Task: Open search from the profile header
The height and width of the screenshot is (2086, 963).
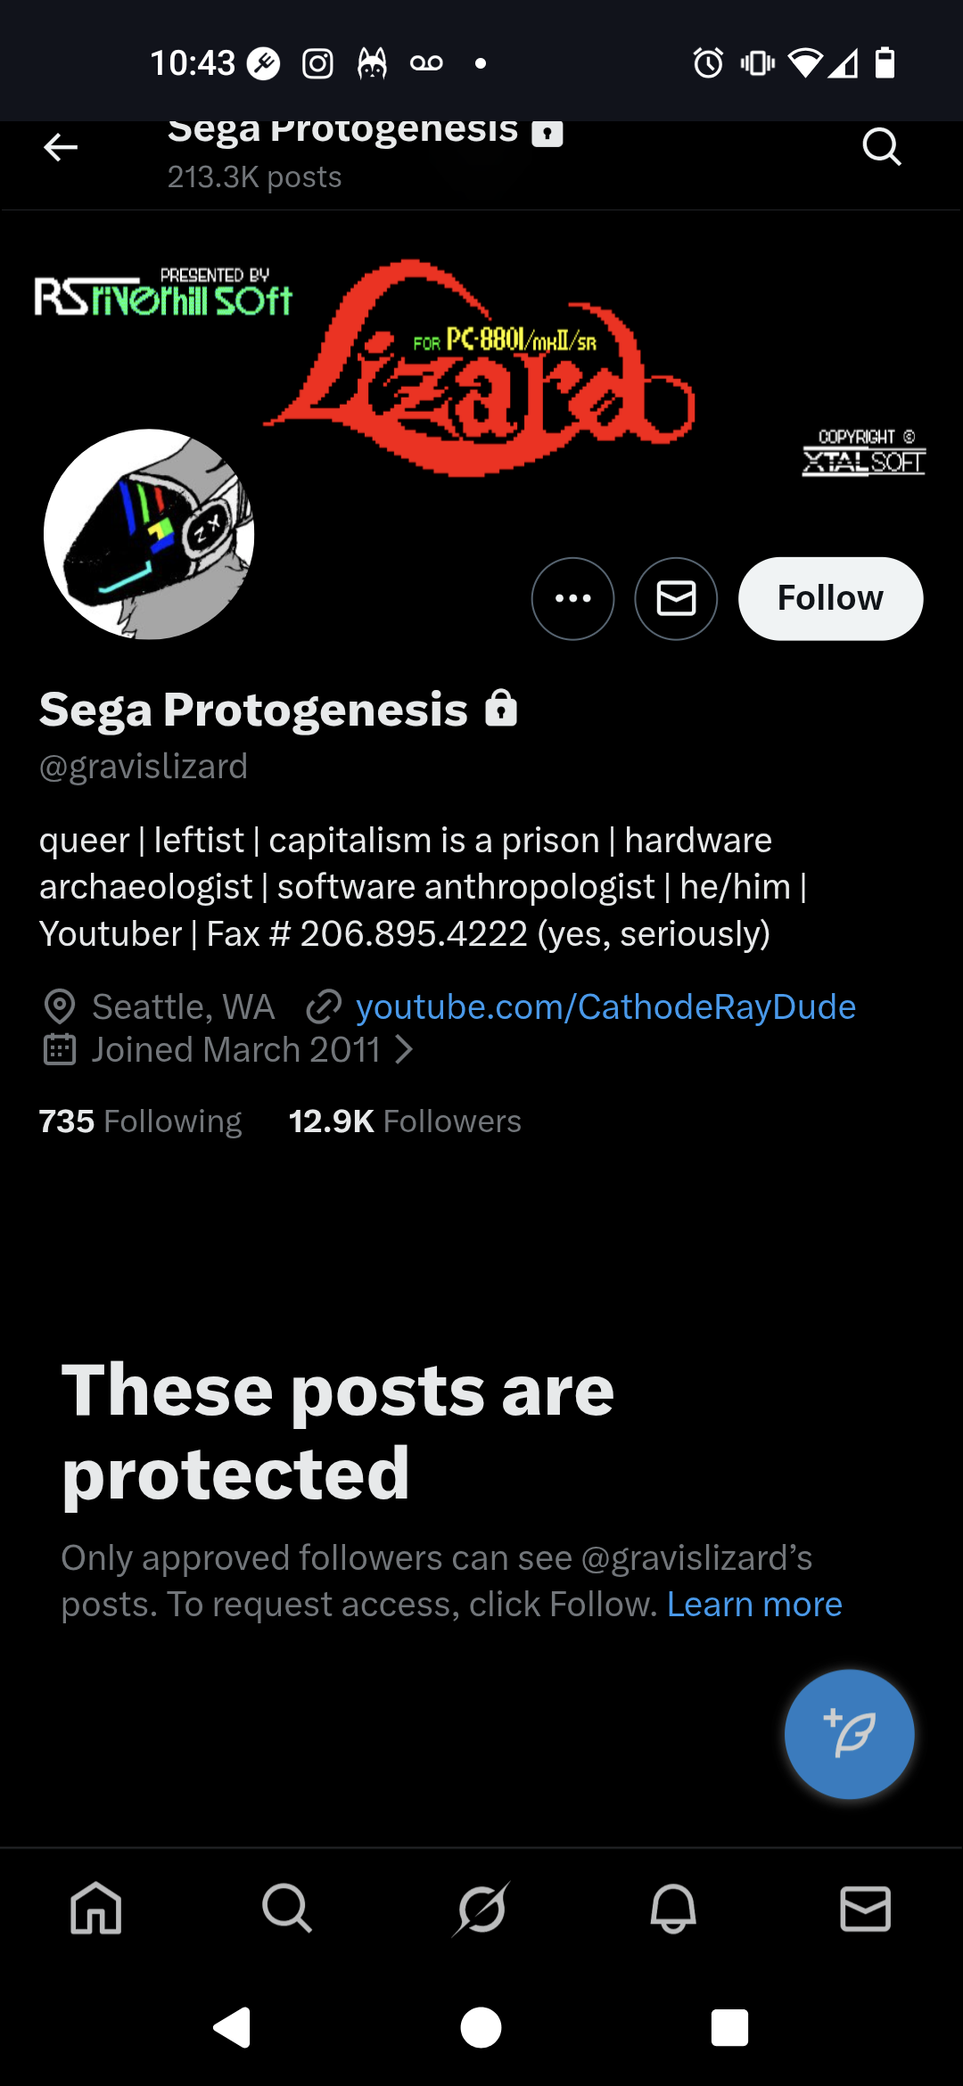Action: point(881,147)
